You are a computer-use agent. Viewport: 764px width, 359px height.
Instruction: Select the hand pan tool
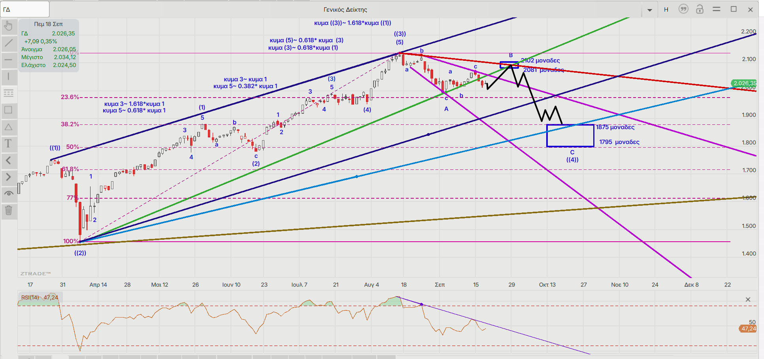[x=8, y=26]
